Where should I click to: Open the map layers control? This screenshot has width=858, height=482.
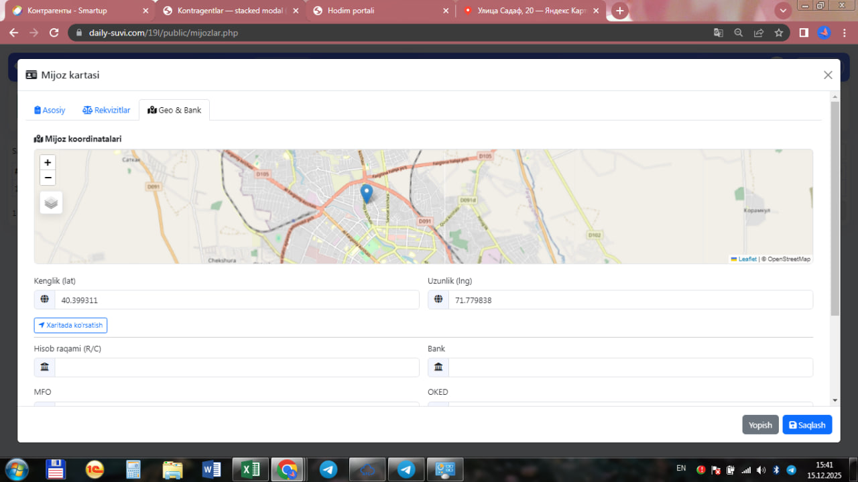click(x=51, y=202)
